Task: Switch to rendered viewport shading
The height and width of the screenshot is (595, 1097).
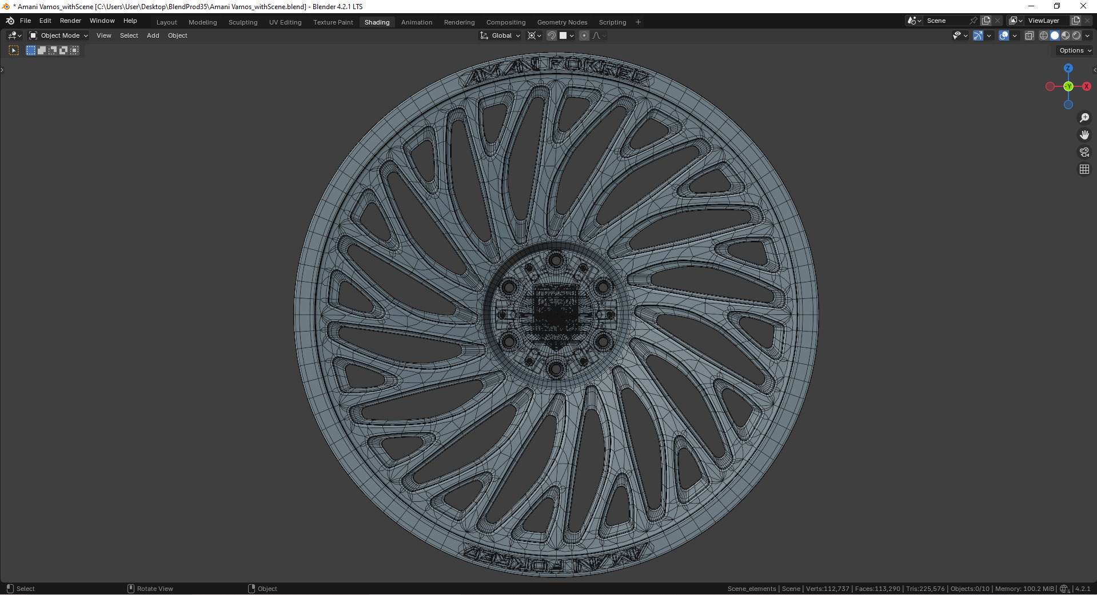Action: tap(1076, 35)
